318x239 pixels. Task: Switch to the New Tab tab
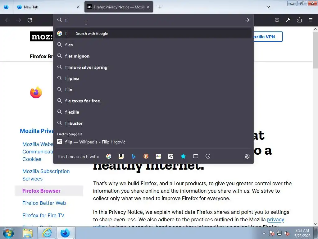48,7
